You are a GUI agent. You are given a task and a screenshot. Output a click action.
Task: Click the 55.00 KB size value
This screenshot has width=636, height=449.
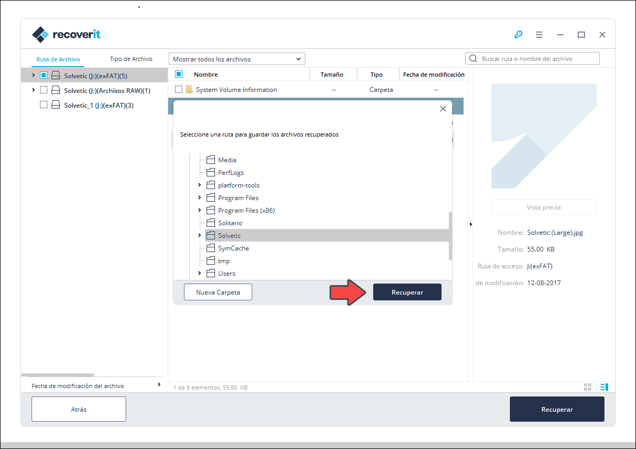coord(541,249)
